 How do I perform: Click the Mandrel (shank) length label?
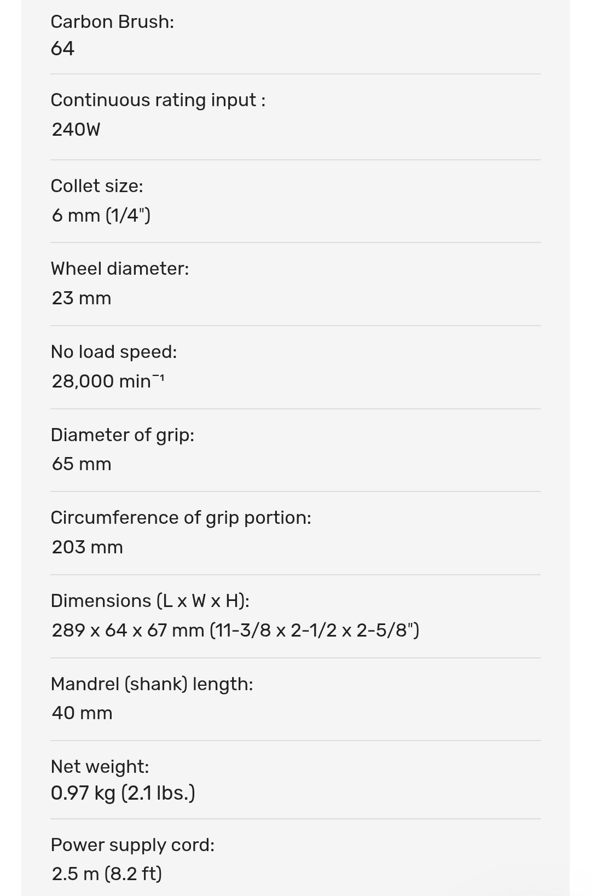click(x=152, y=684)
